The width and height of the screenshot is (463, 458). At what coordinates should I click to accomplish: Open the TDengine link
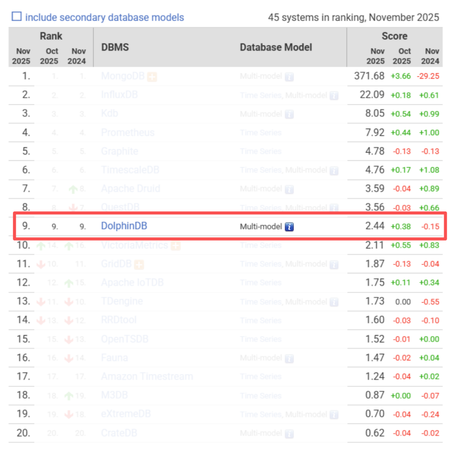(122, 301)
